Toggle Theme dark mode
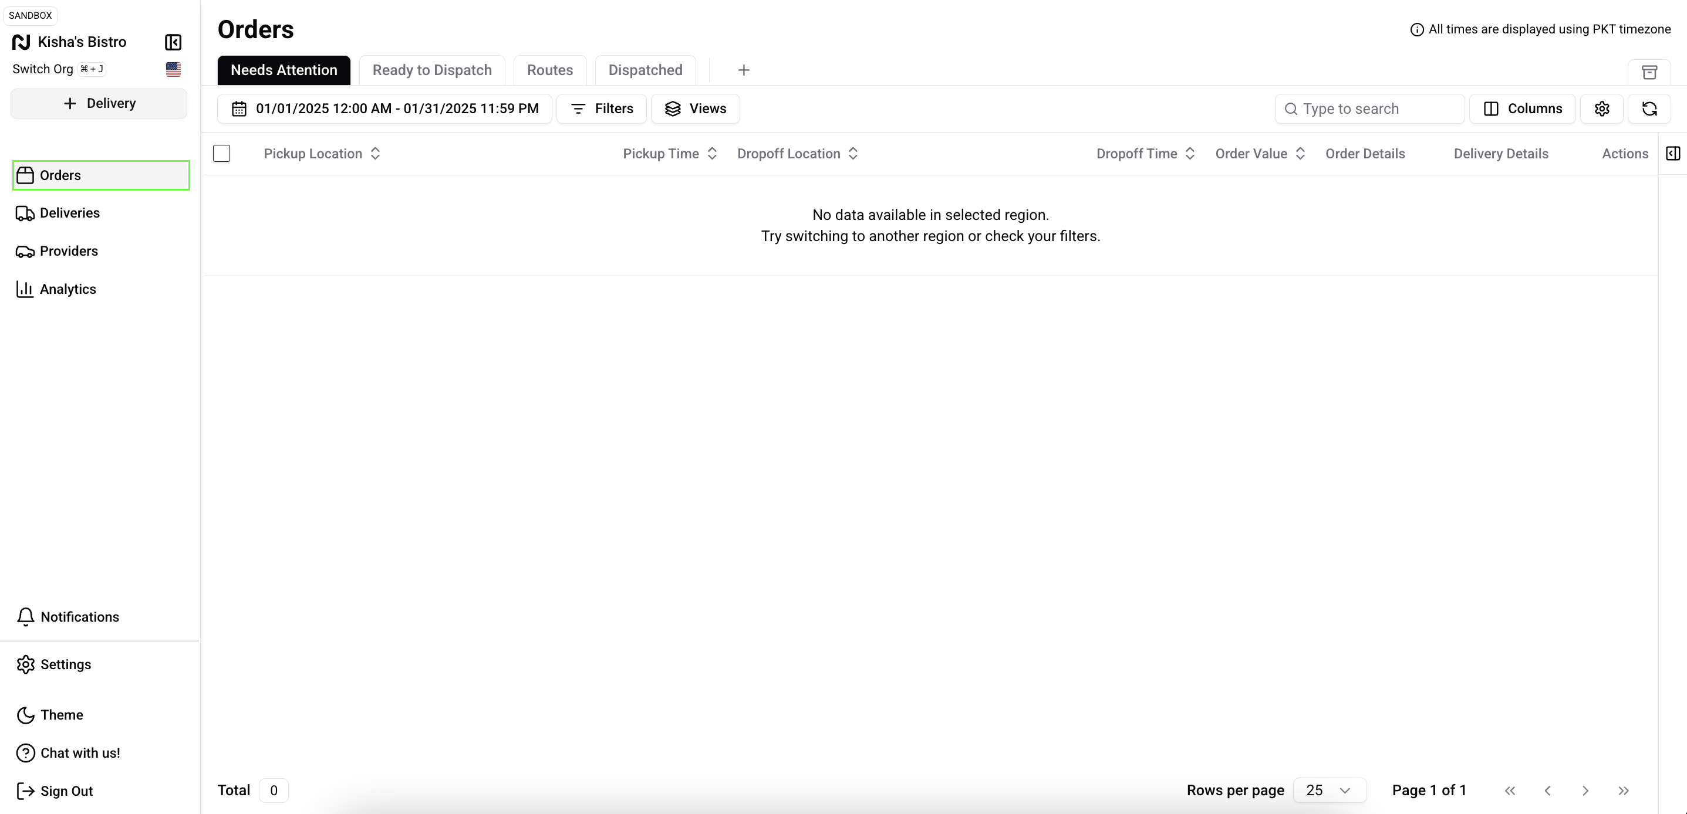The height and width of the screenshot is (814, 1687). pyautogui.click(x=51, y=714)
